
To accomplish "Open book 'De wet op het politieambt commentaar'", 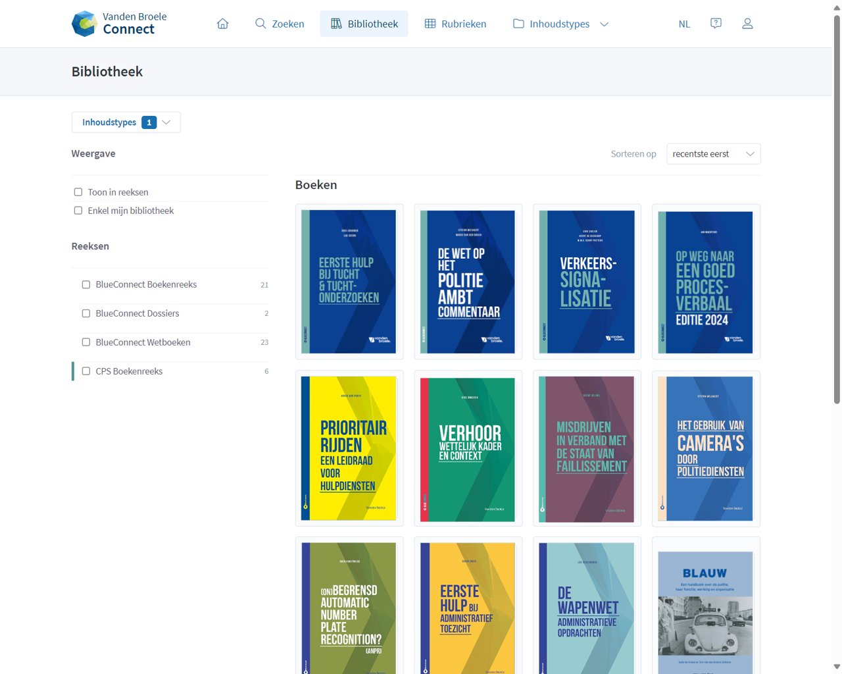I will (468, 282).
